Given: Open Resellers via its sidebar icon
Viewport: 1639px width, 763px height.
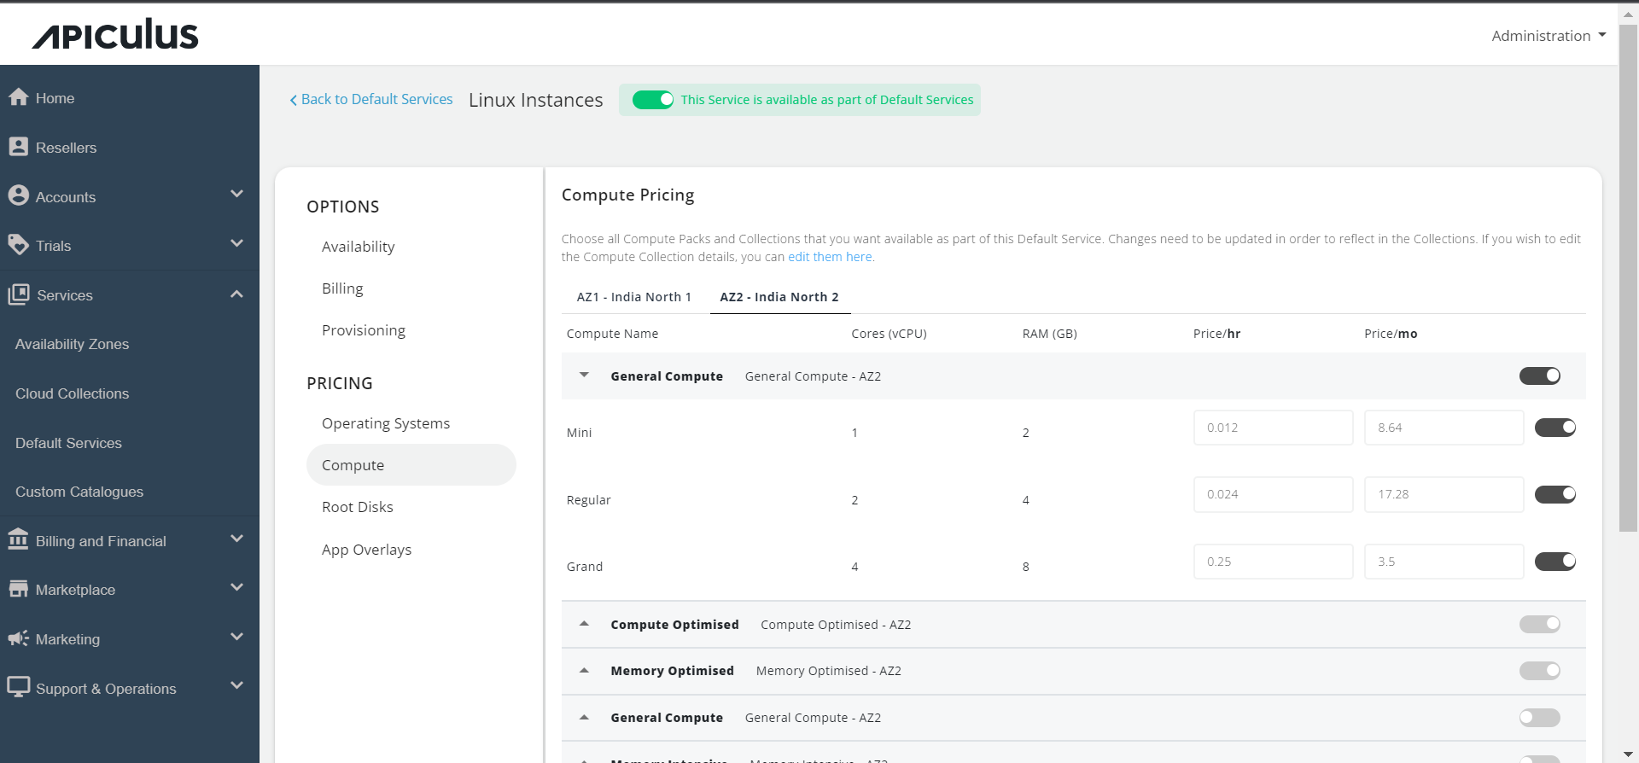Looking at the screenshot, I should pos(18,147).
